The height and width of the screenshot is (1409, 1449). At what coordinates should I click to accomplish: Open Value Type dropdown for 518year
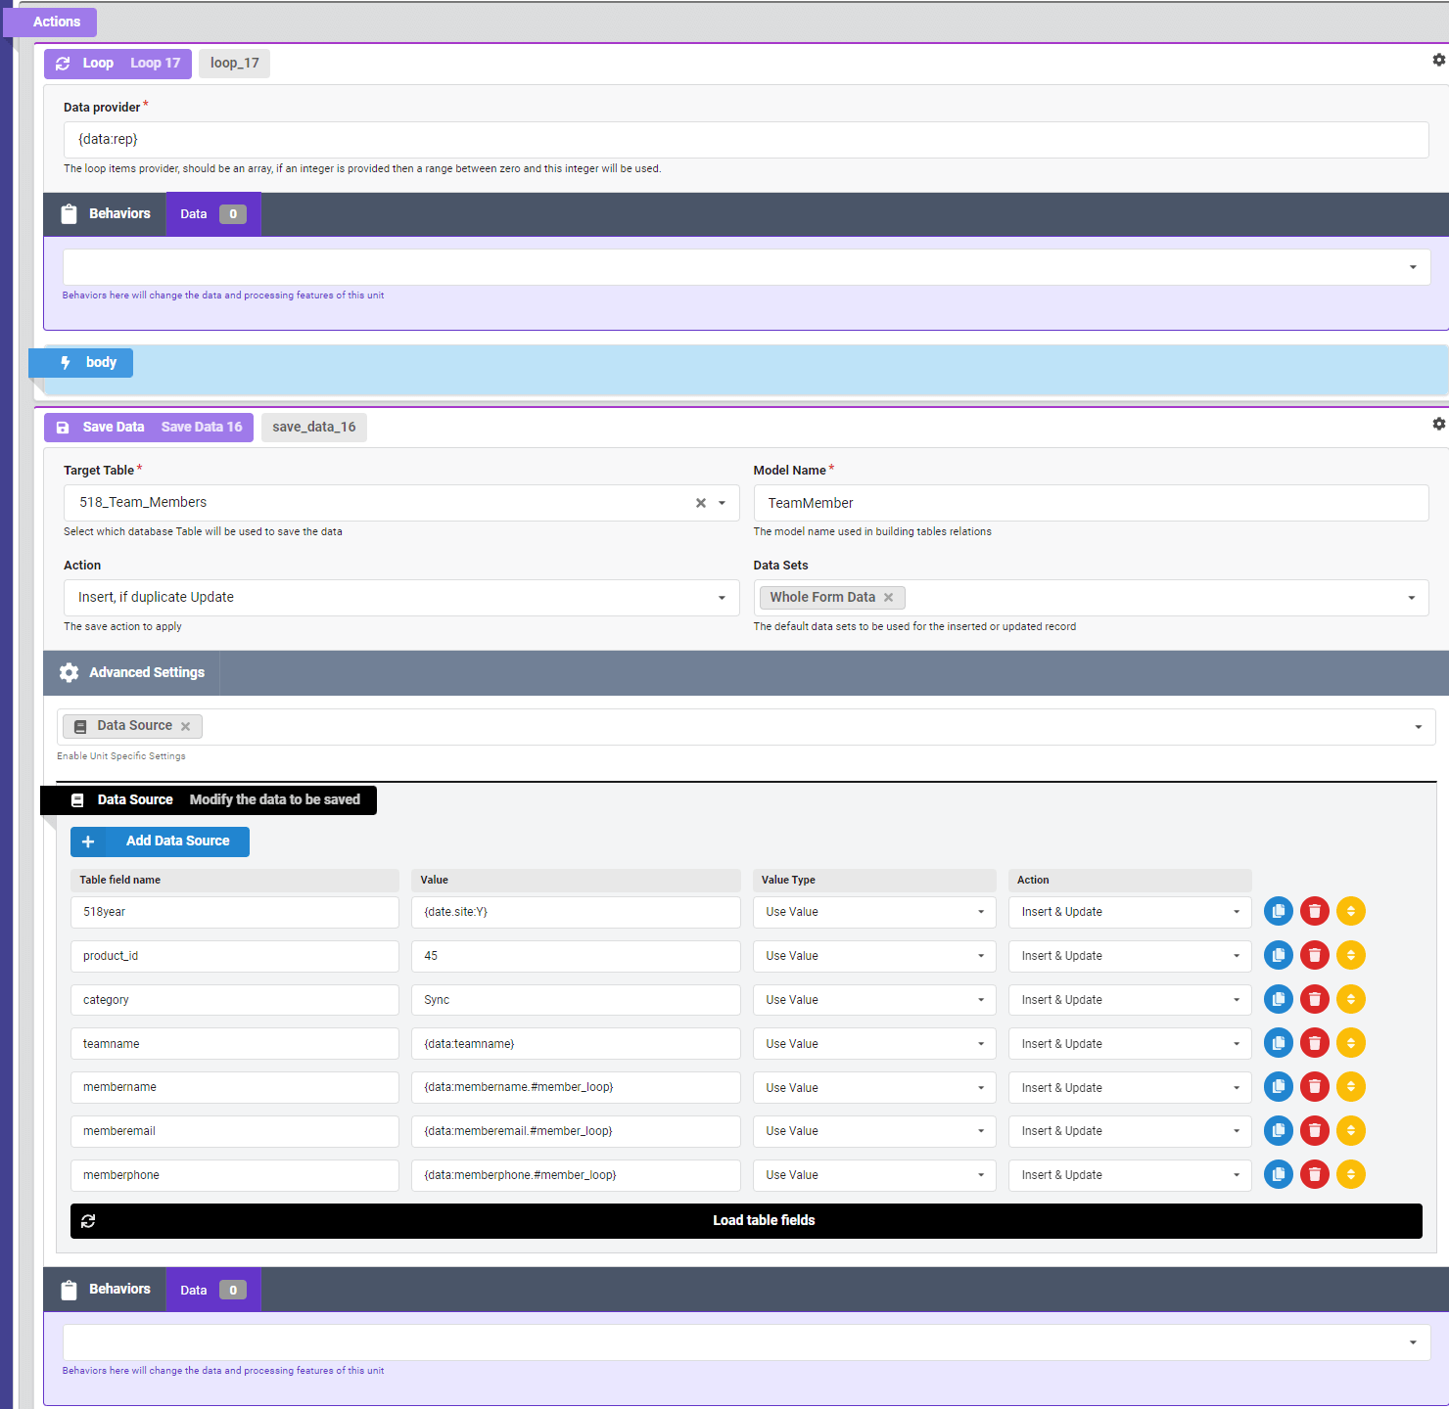(874, 912)
